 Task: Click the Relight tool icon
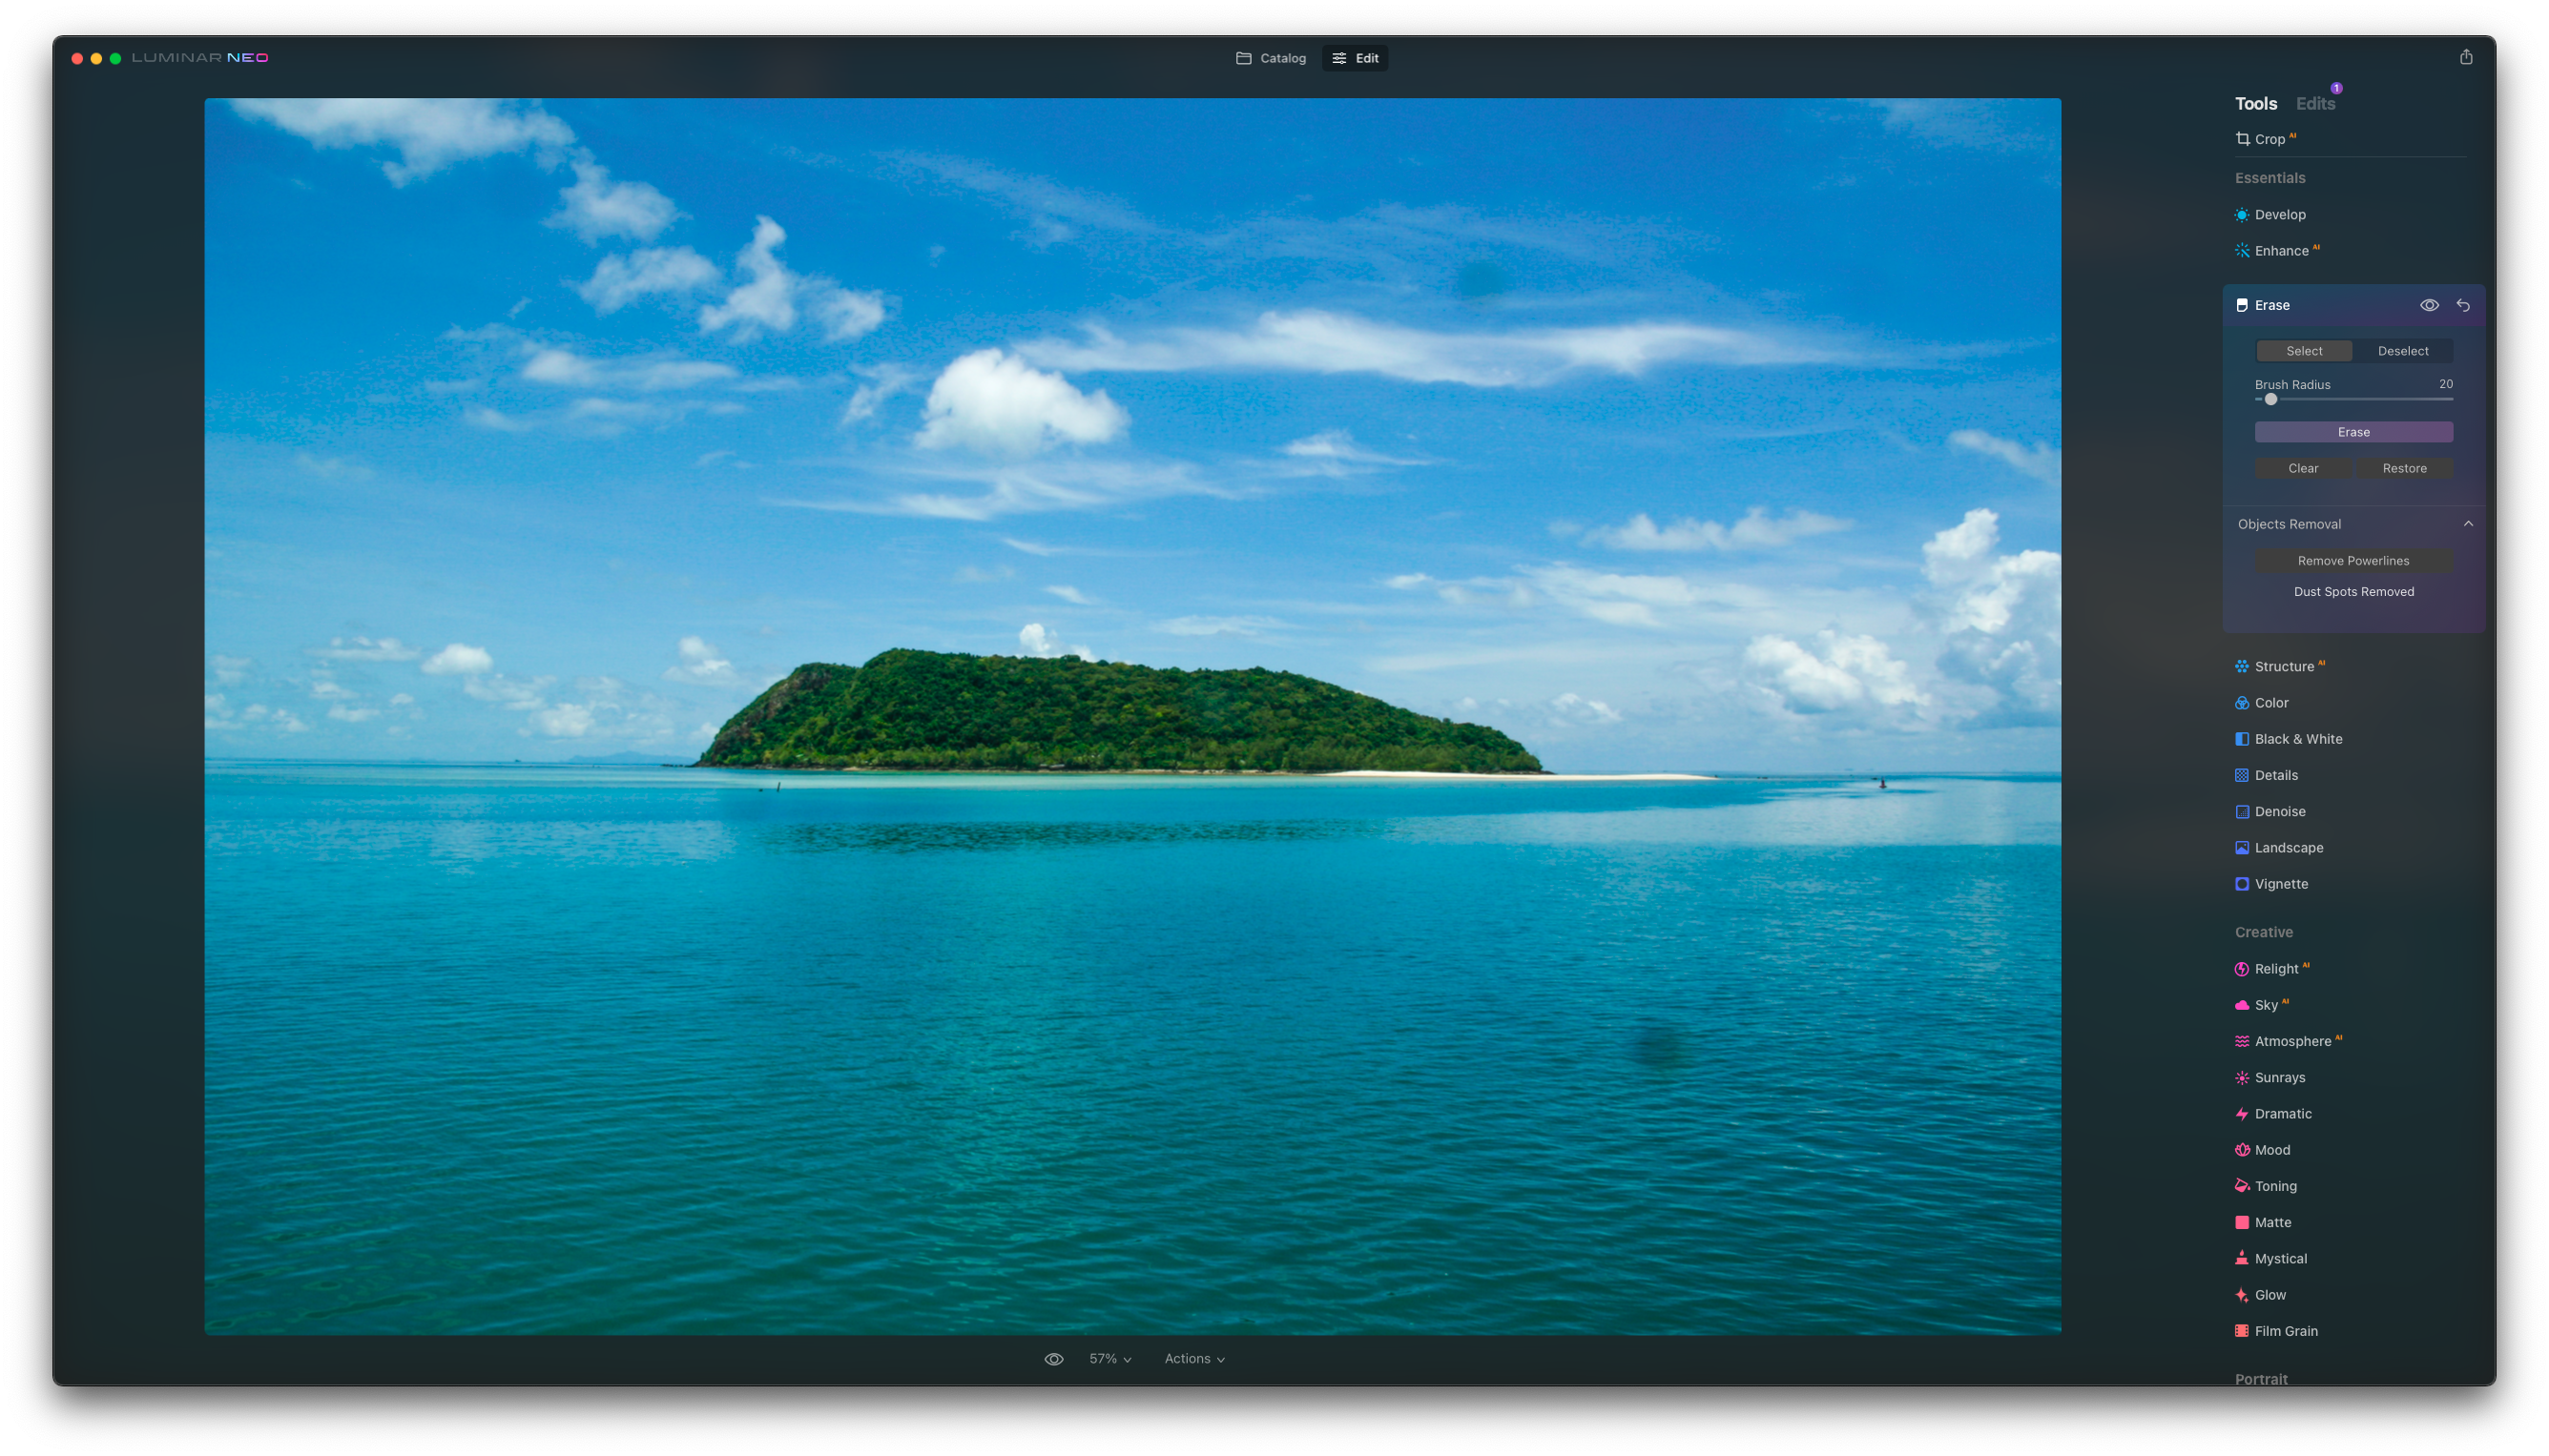[2243, 968]
